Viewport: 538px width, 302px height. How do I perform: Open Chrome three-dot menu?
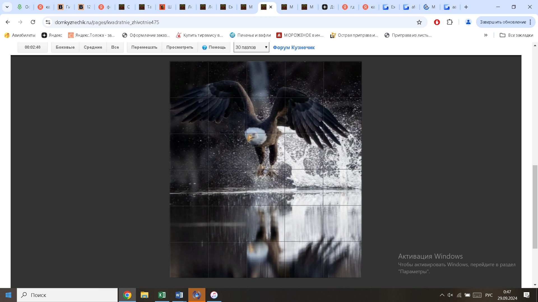pyautogui.click(x=530, y=22)
